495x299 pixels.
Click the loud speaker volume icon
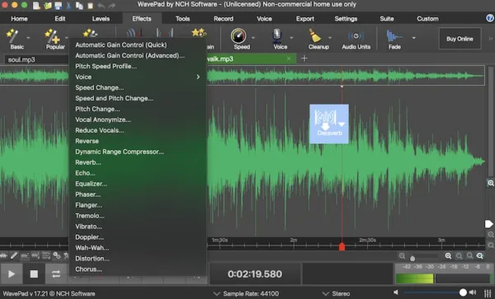click(473, 292)
